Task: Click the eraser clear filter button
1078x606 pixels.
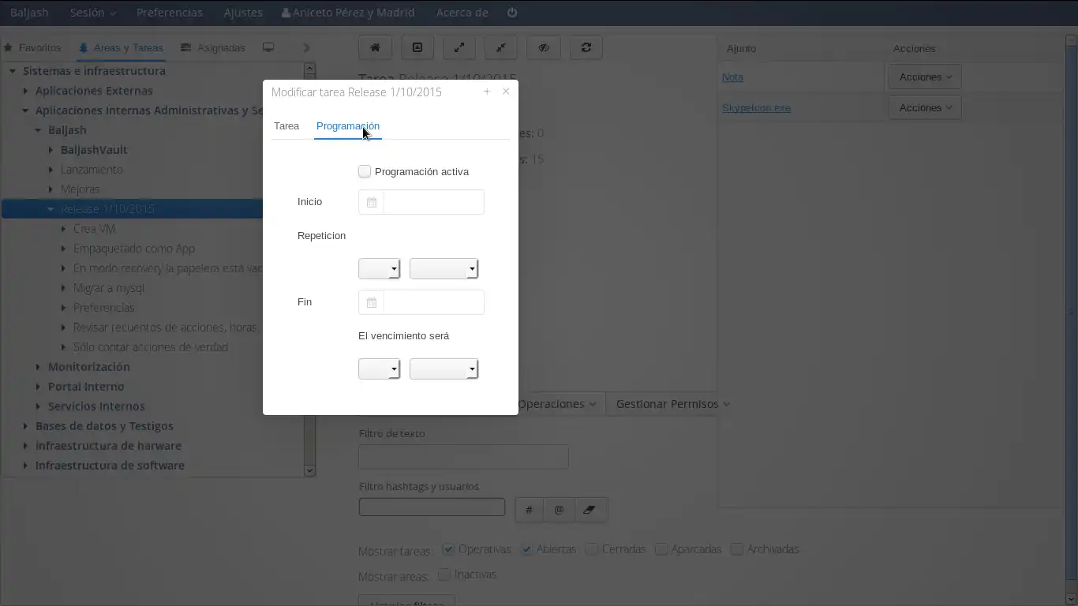Action: point(589,510)
